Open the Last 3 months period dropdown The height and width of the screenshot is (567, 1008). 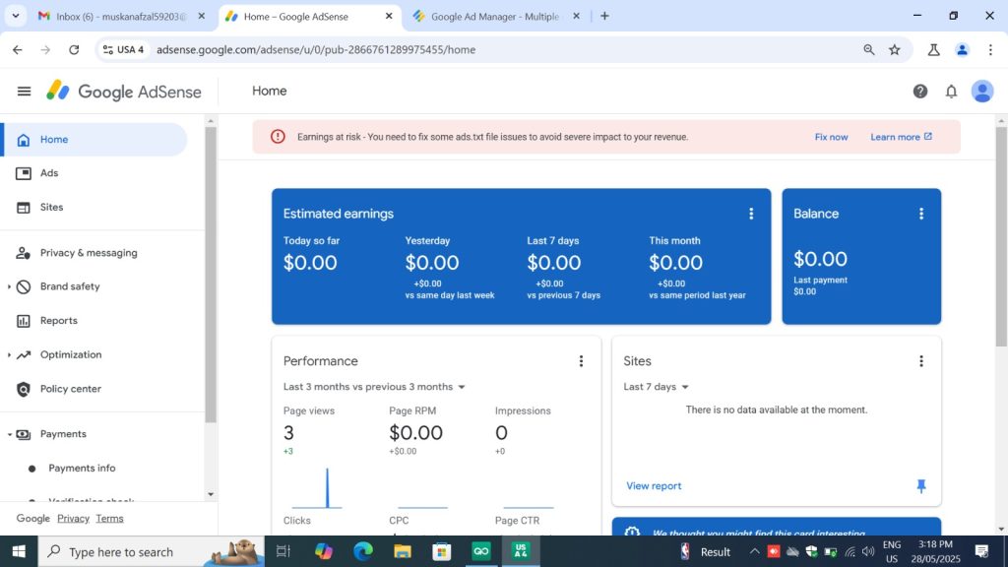(x=374, y=387)
